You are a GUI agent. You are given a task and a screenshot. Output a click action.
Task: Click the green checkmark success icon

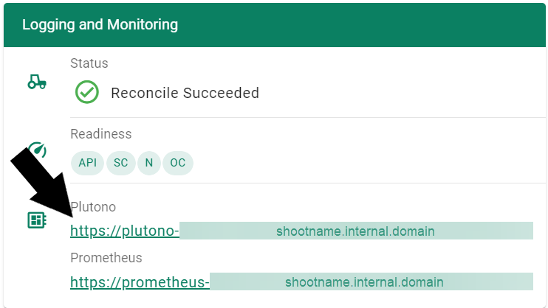87,93
